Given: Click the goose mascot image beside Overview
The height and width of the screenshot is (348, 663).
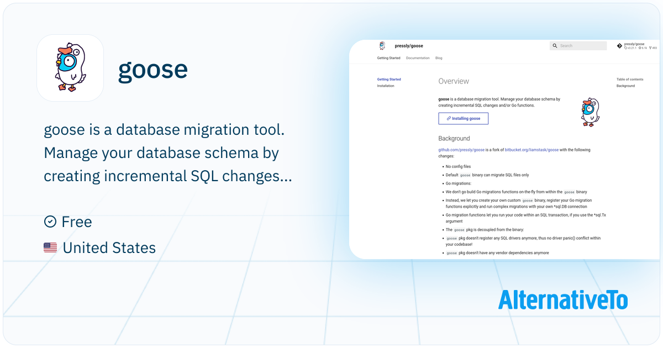Looking at the screenshot, I should click(x=590, y=112).
